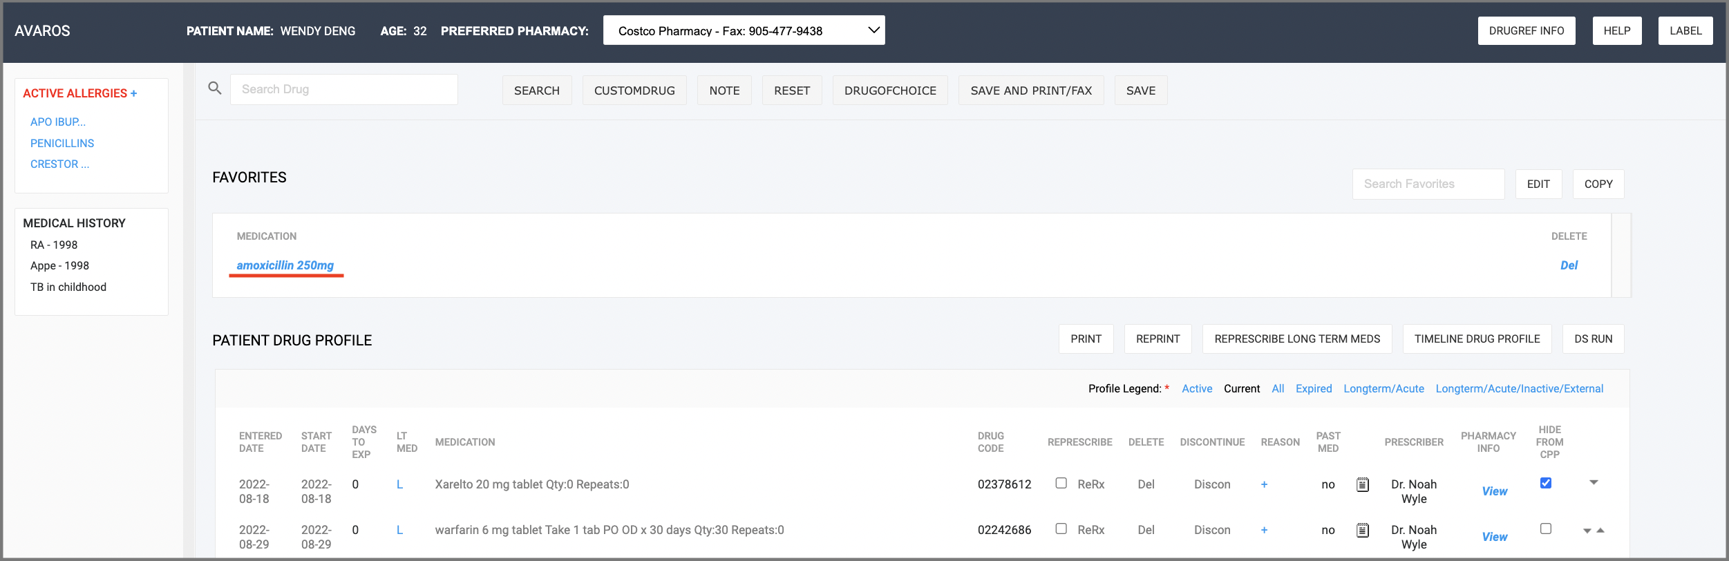Click AVAROS logo text
Image resolution: width=1729 pixels, height=561 pixels.
pos(42,30)
